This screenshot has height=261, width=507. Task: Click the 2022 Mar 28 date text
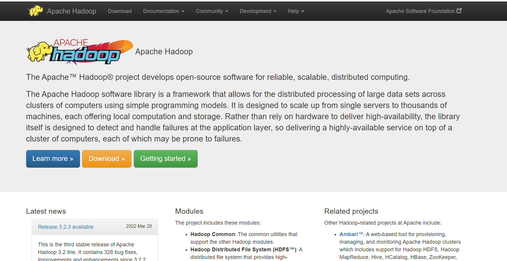[139, 226]
